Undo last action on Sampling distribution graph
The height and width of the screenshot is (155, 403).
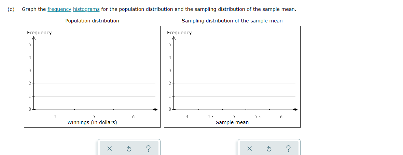(269, 148)
